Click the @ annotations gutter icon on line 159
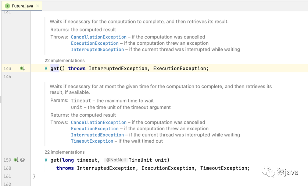Image resolution: width=308 pixels, height=186 pixels. [22, 160]
